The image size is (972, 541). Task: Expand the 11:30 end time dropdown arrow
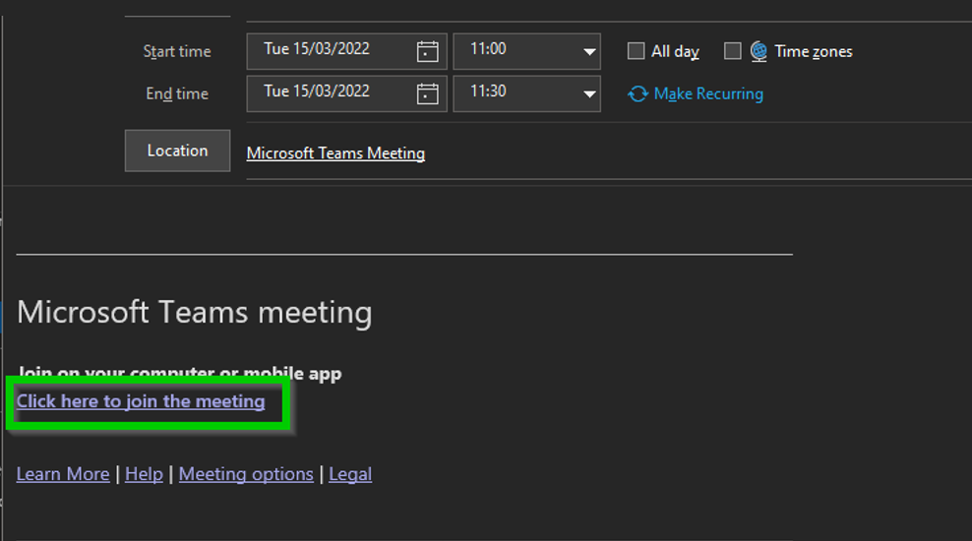coord(589,93)
